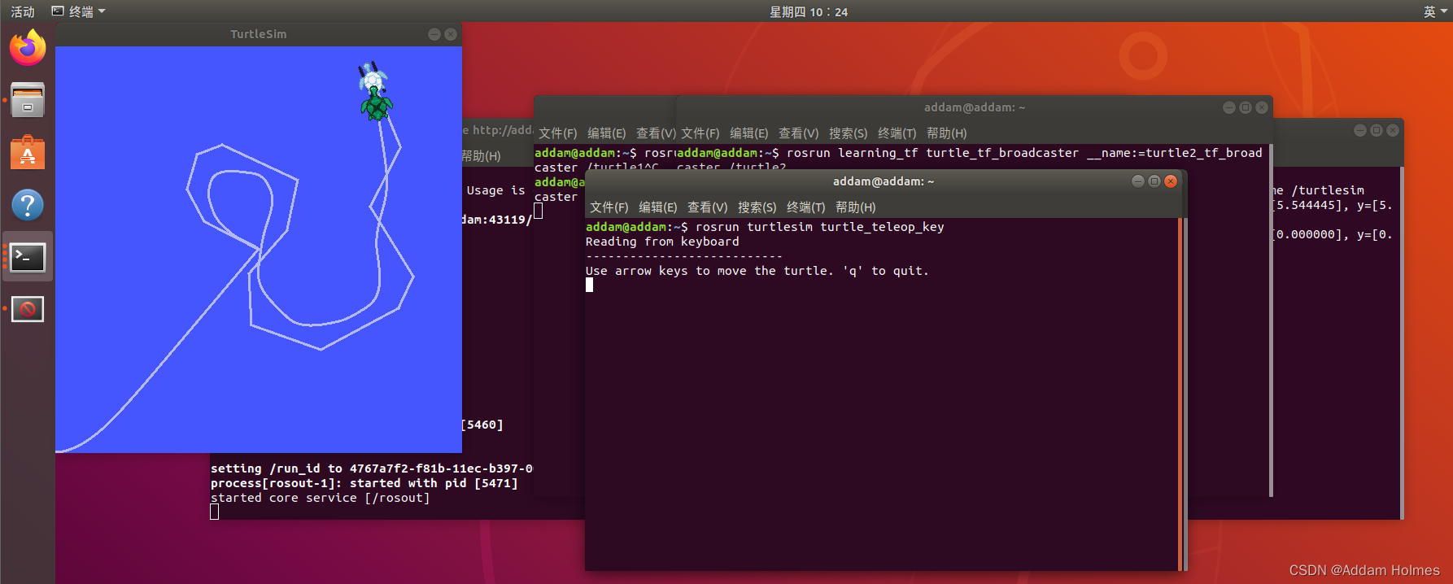Click the turtle2_tf_broad command line text
This screenshot has width=1453, height=584.
[x=1023, y=153]
